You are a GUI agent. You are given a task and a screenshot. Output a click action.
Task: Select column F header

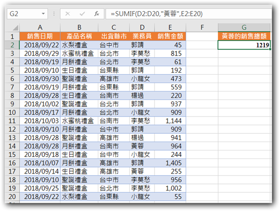(202, 28)
